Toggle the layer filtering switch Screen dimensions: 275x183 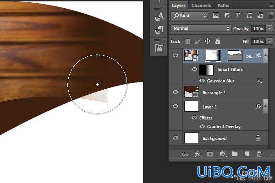[271, 16]
